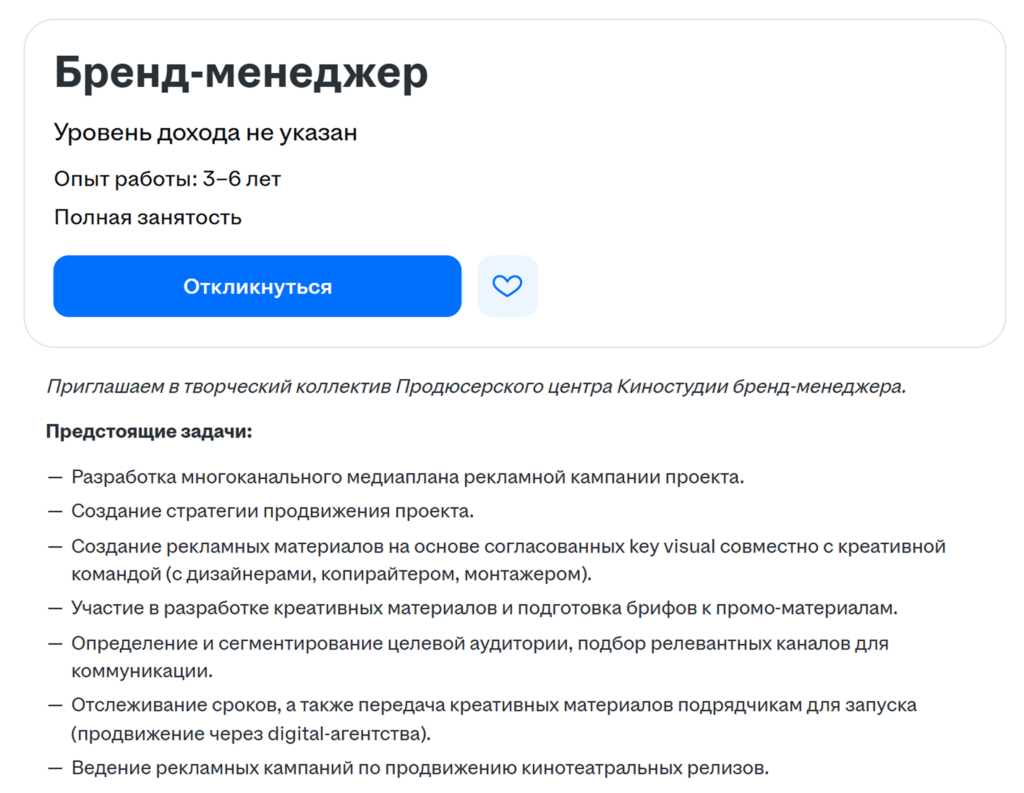Click the Отслеживание сроков bullet line
The height and width of the screenshot is (793, 1024).
tap(494, 719)
